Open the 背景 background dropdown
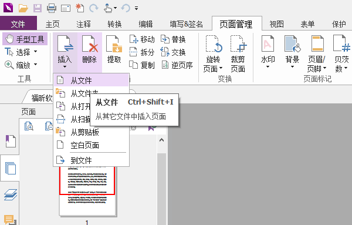 pyautogui.click(x=292, y=52)
